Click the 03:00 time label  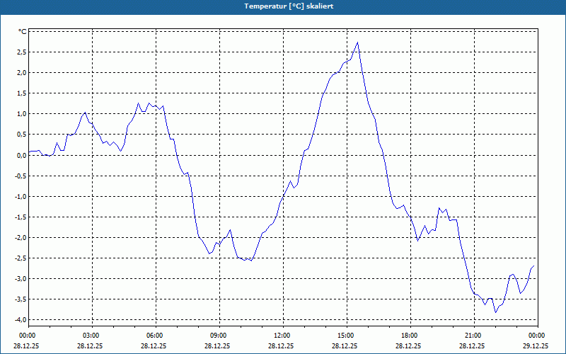click(92, 336)
